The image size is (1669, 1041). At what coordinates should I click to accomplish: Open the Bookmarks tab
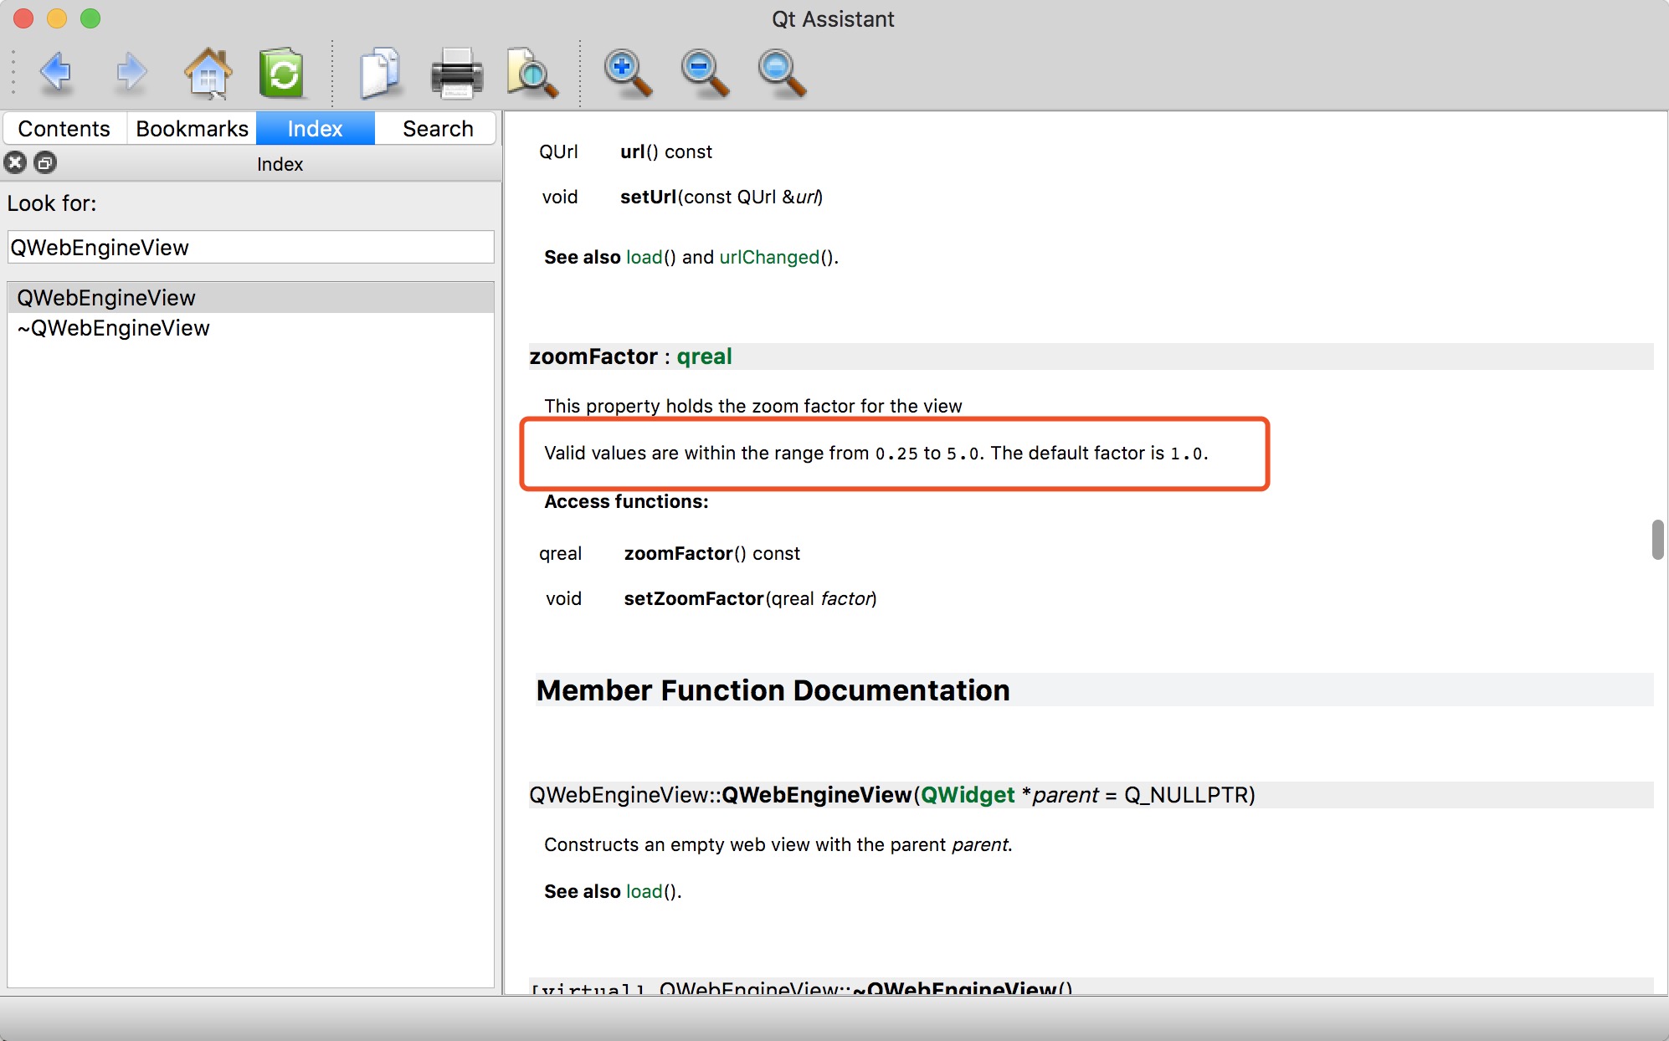[192, 128]
